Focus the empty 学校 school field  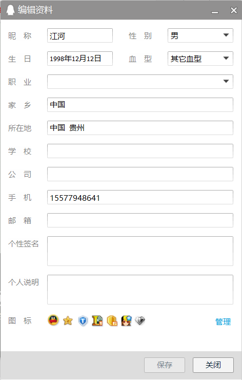[x=140, y=151]
